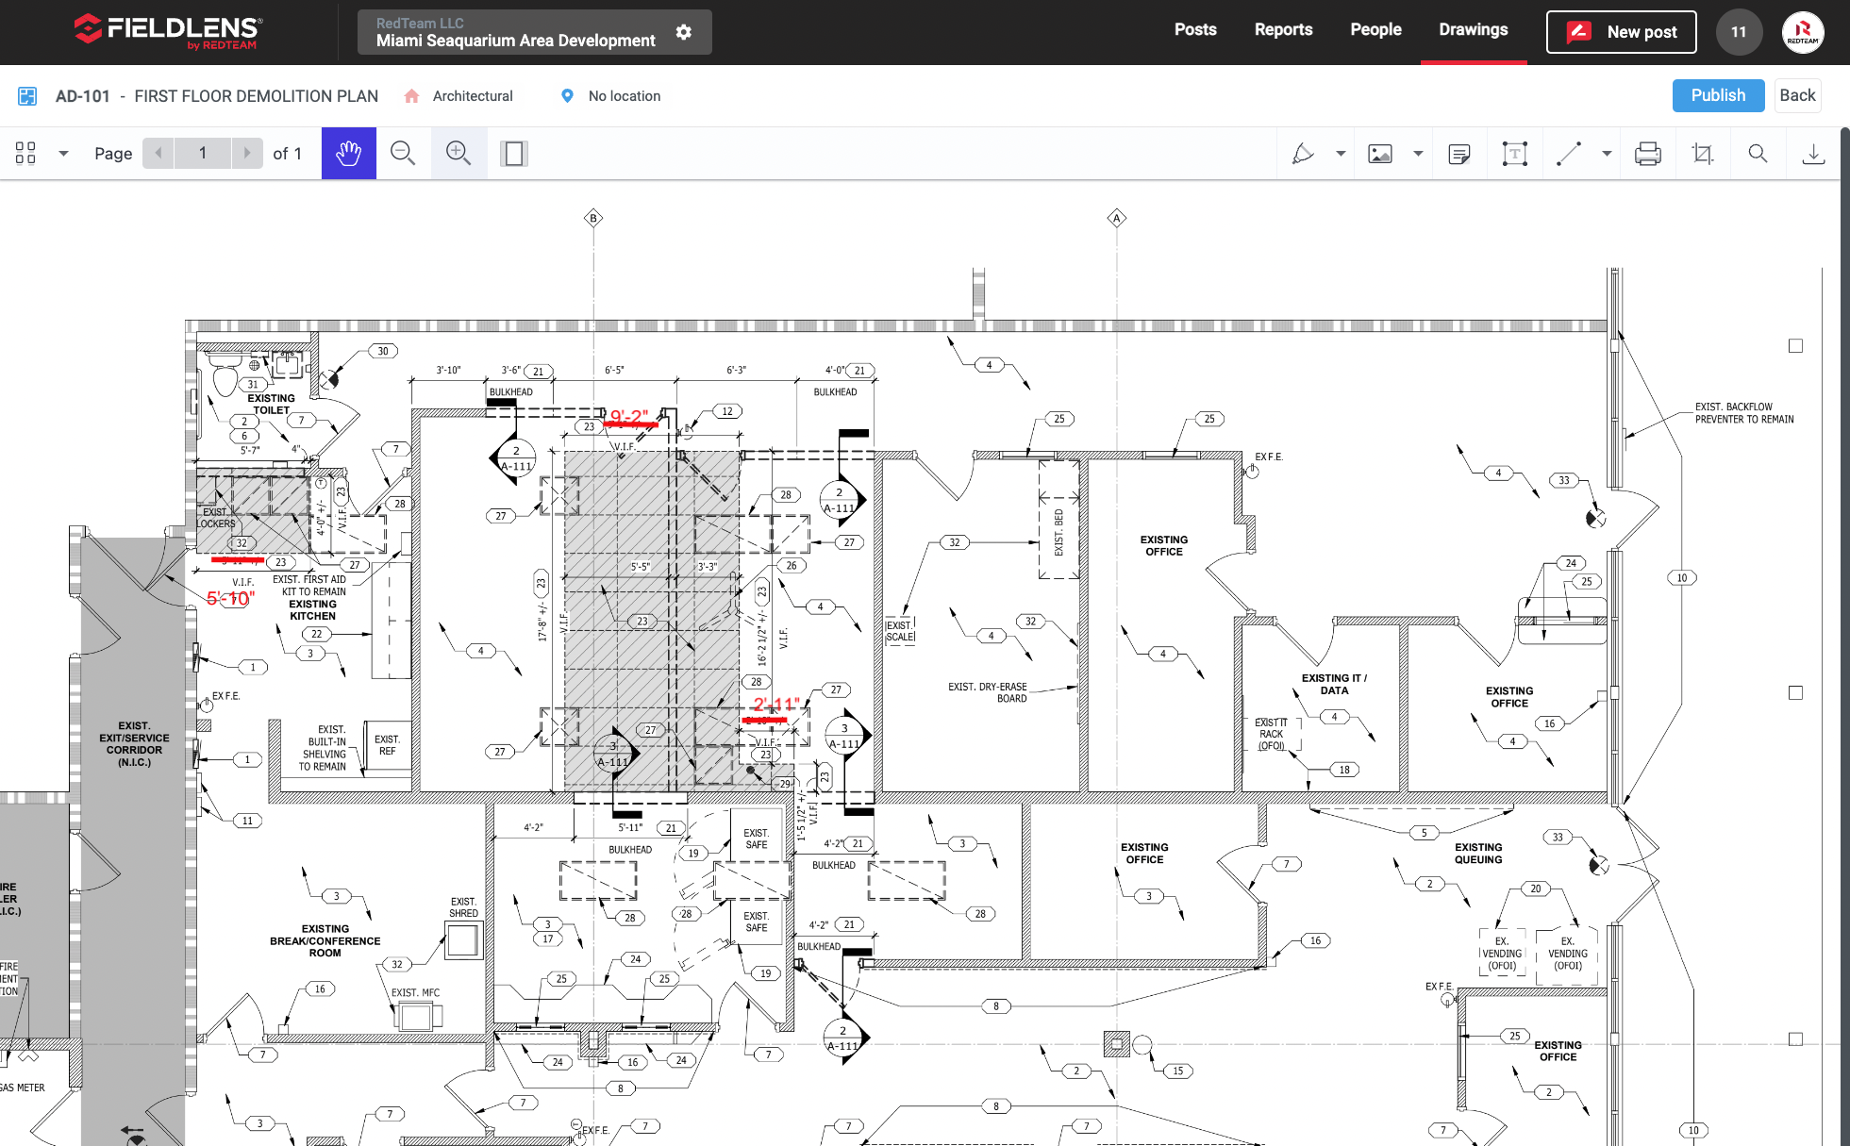Image resolution: width=1850 pixels, height=1146 pixels.
Task: Open the Reports tab
Action: tap(1283, 30)
